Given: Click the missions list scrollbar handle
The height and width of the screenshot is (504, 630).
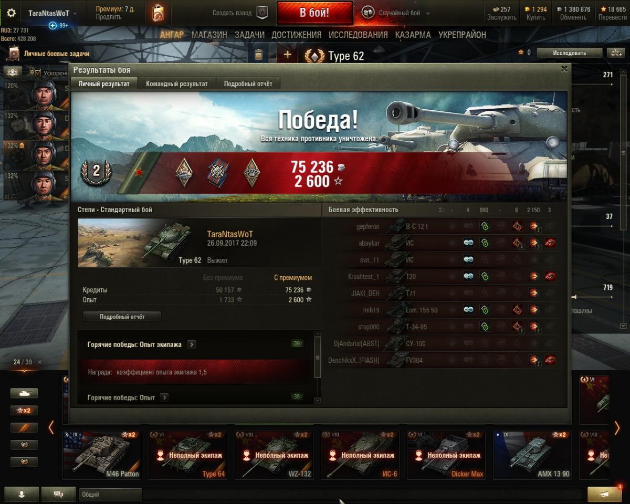Looking at the screenshot, I should pyautogui.click(x=317, y=358).
